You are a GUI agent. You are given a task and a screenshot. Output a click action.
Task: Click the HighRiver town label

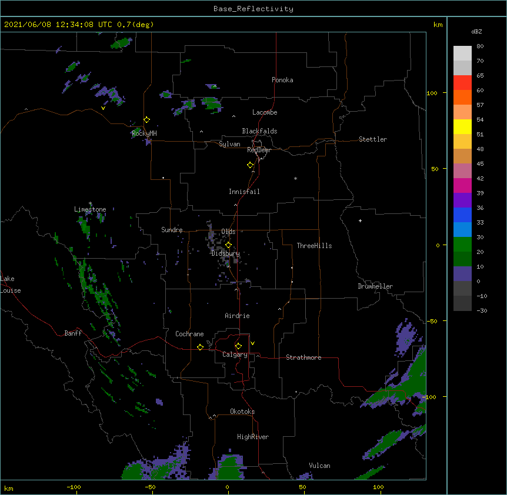click(253, 437)
